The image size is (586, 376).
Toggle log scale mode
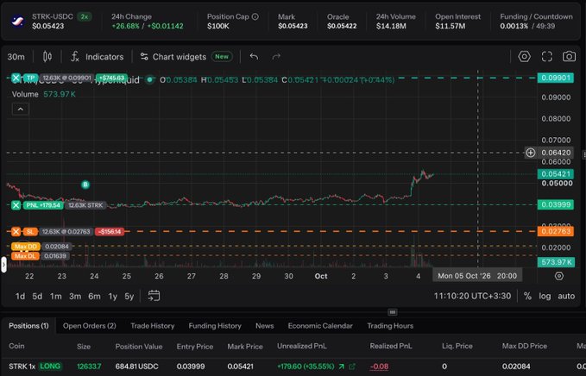click(x=545, y=296)
